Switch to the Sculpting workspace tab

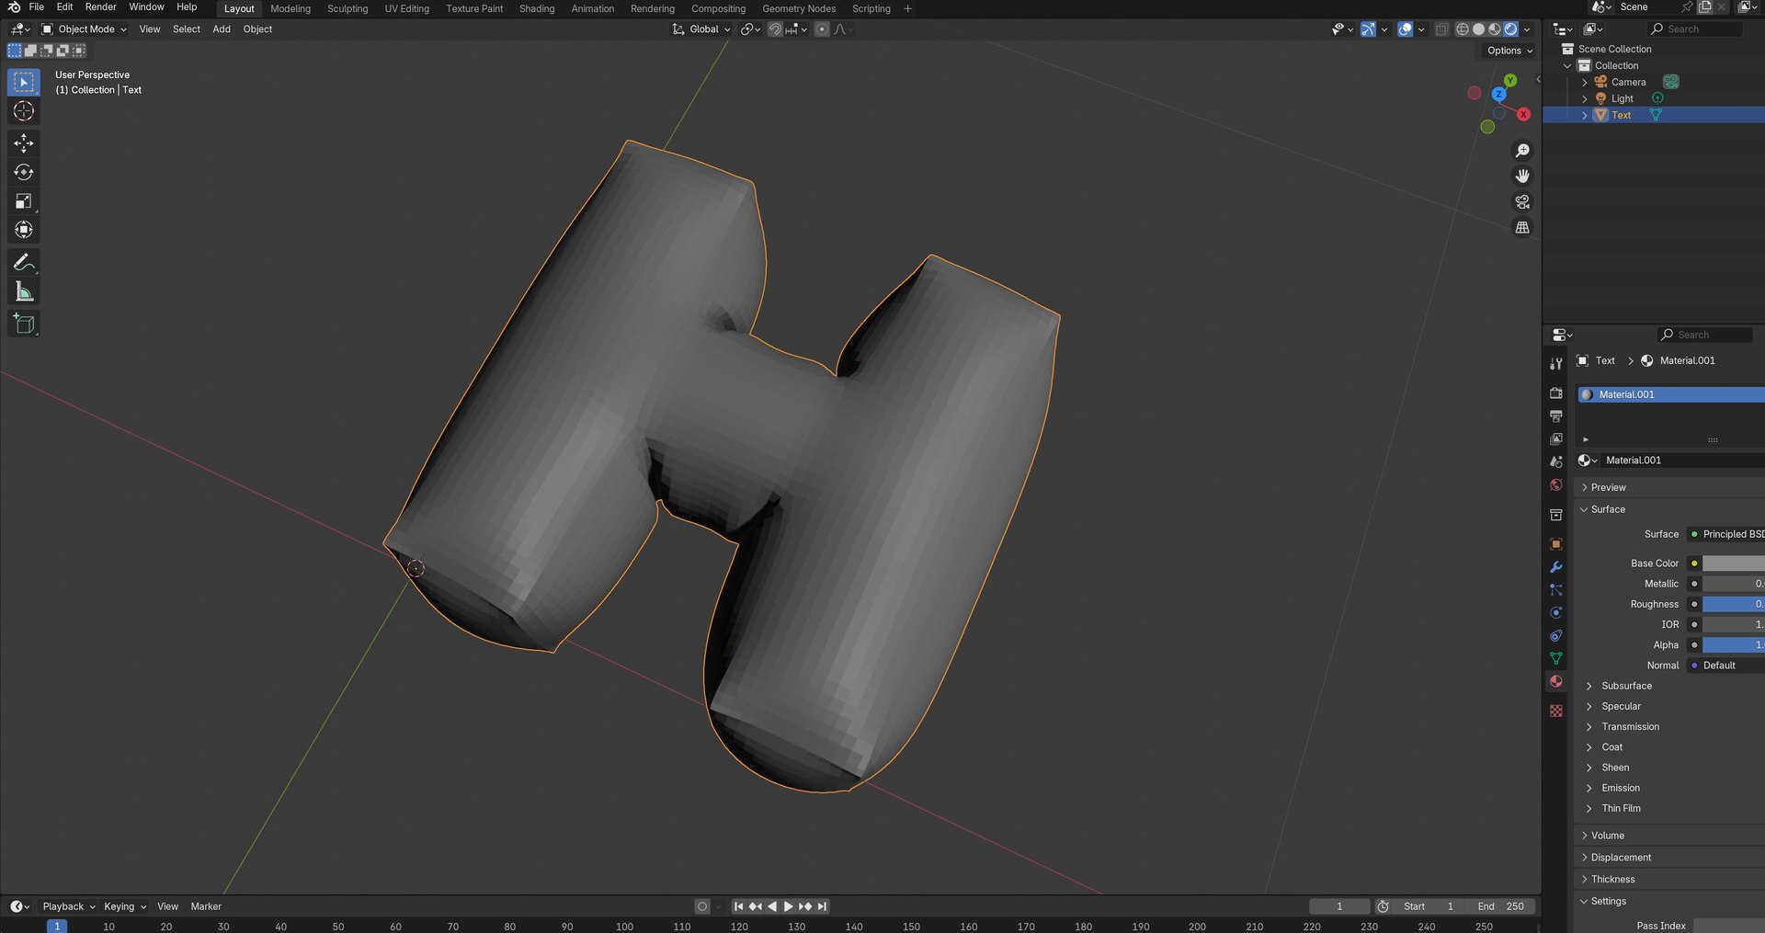click(347, 9)
